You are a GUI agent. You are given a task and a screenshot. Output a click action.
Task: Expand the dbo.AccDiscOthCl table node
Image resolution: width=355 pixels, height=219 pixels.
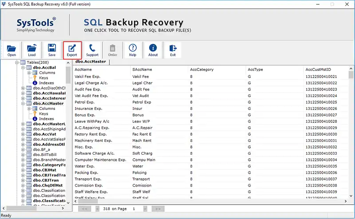tap(23, 88)
